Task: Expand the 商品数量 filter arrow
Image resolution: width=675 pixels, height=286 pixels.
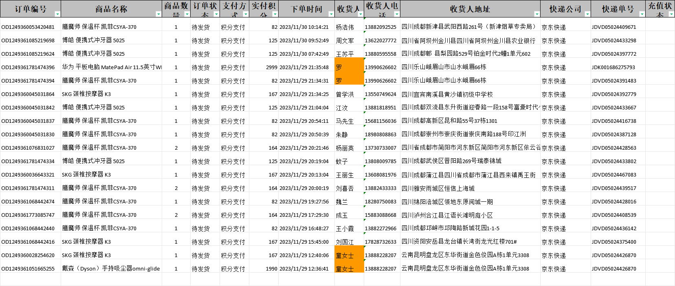Action: tap(187, 14)
